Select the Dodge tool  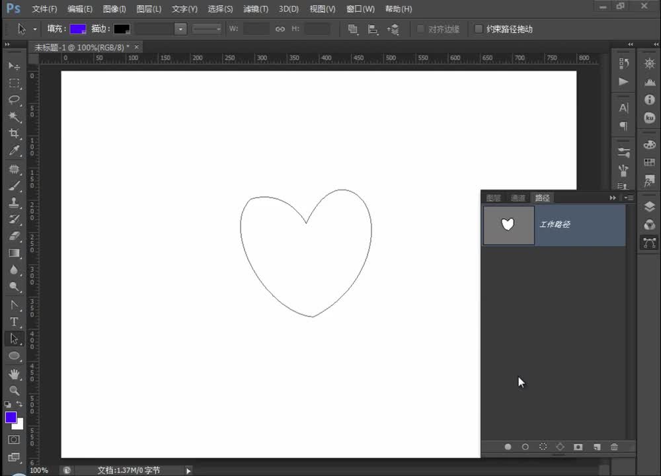pos(14,287)
